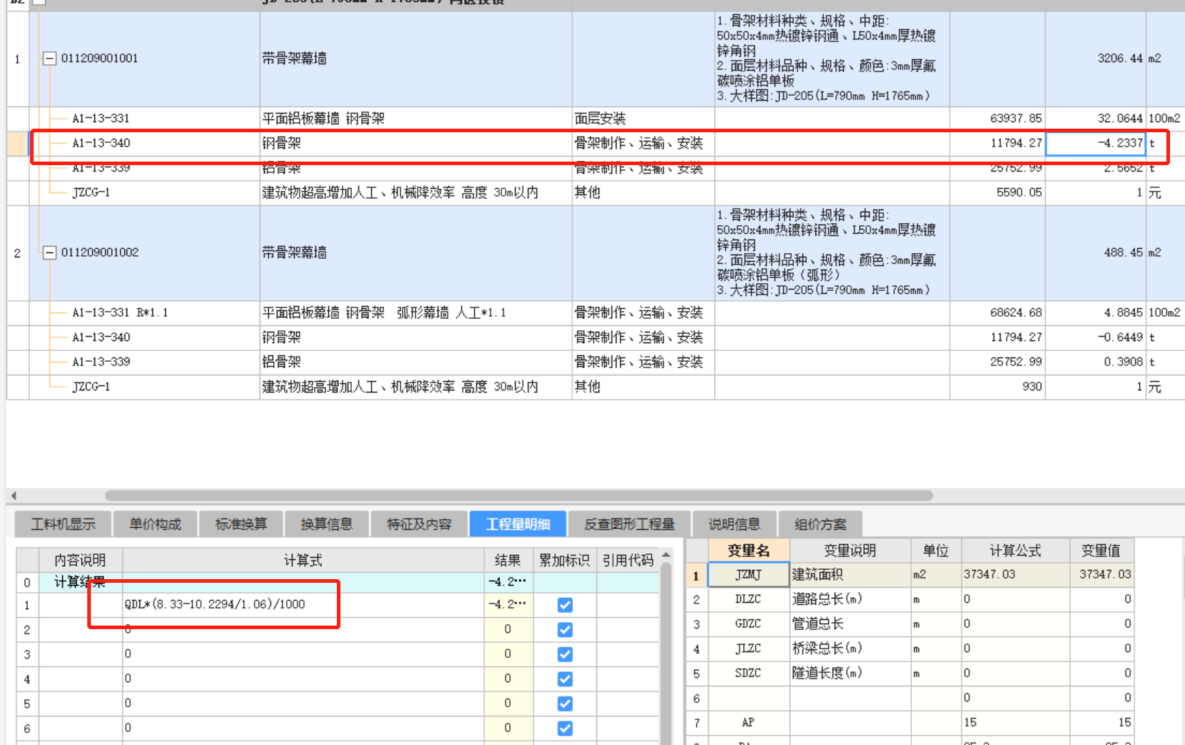This screenshot has height=745, width=1185.
Task: Click the 计算公式 column header
Action: pyautogui.click(x=1016, y=551)
